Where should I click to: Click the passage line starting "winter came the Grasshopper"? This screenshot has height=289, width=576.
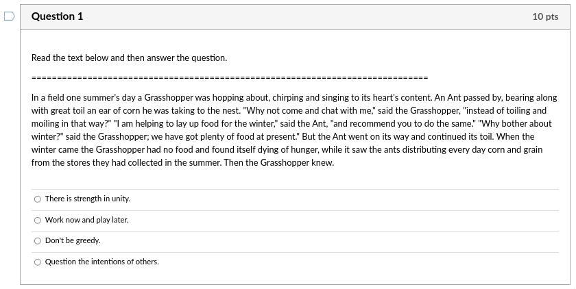(287, 150)
